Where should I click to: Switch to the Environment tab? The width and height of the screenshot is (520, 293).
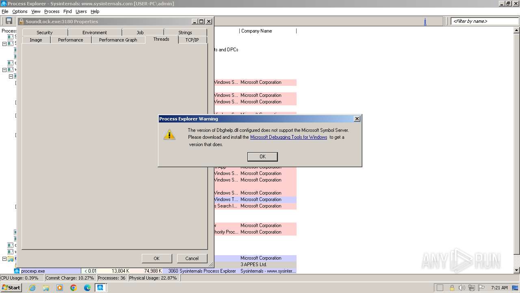95,33
